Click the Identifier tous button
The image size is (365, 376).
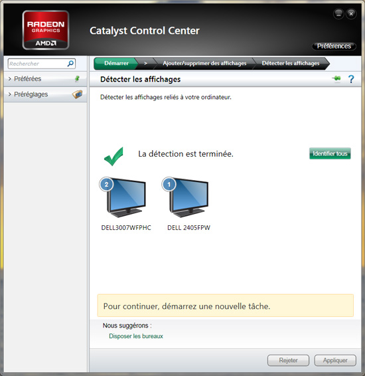(330, 153)
